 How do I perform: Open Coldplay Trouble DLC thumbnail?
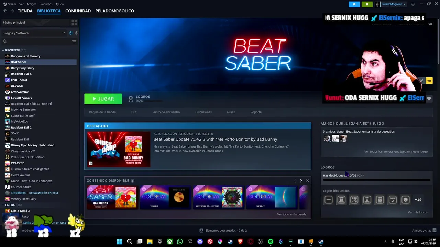click(166, 197)
